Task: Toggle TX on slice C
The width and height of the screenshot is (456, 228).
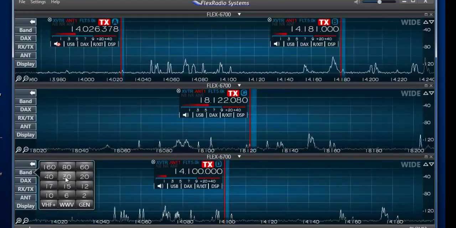Action: coord(233,94)
